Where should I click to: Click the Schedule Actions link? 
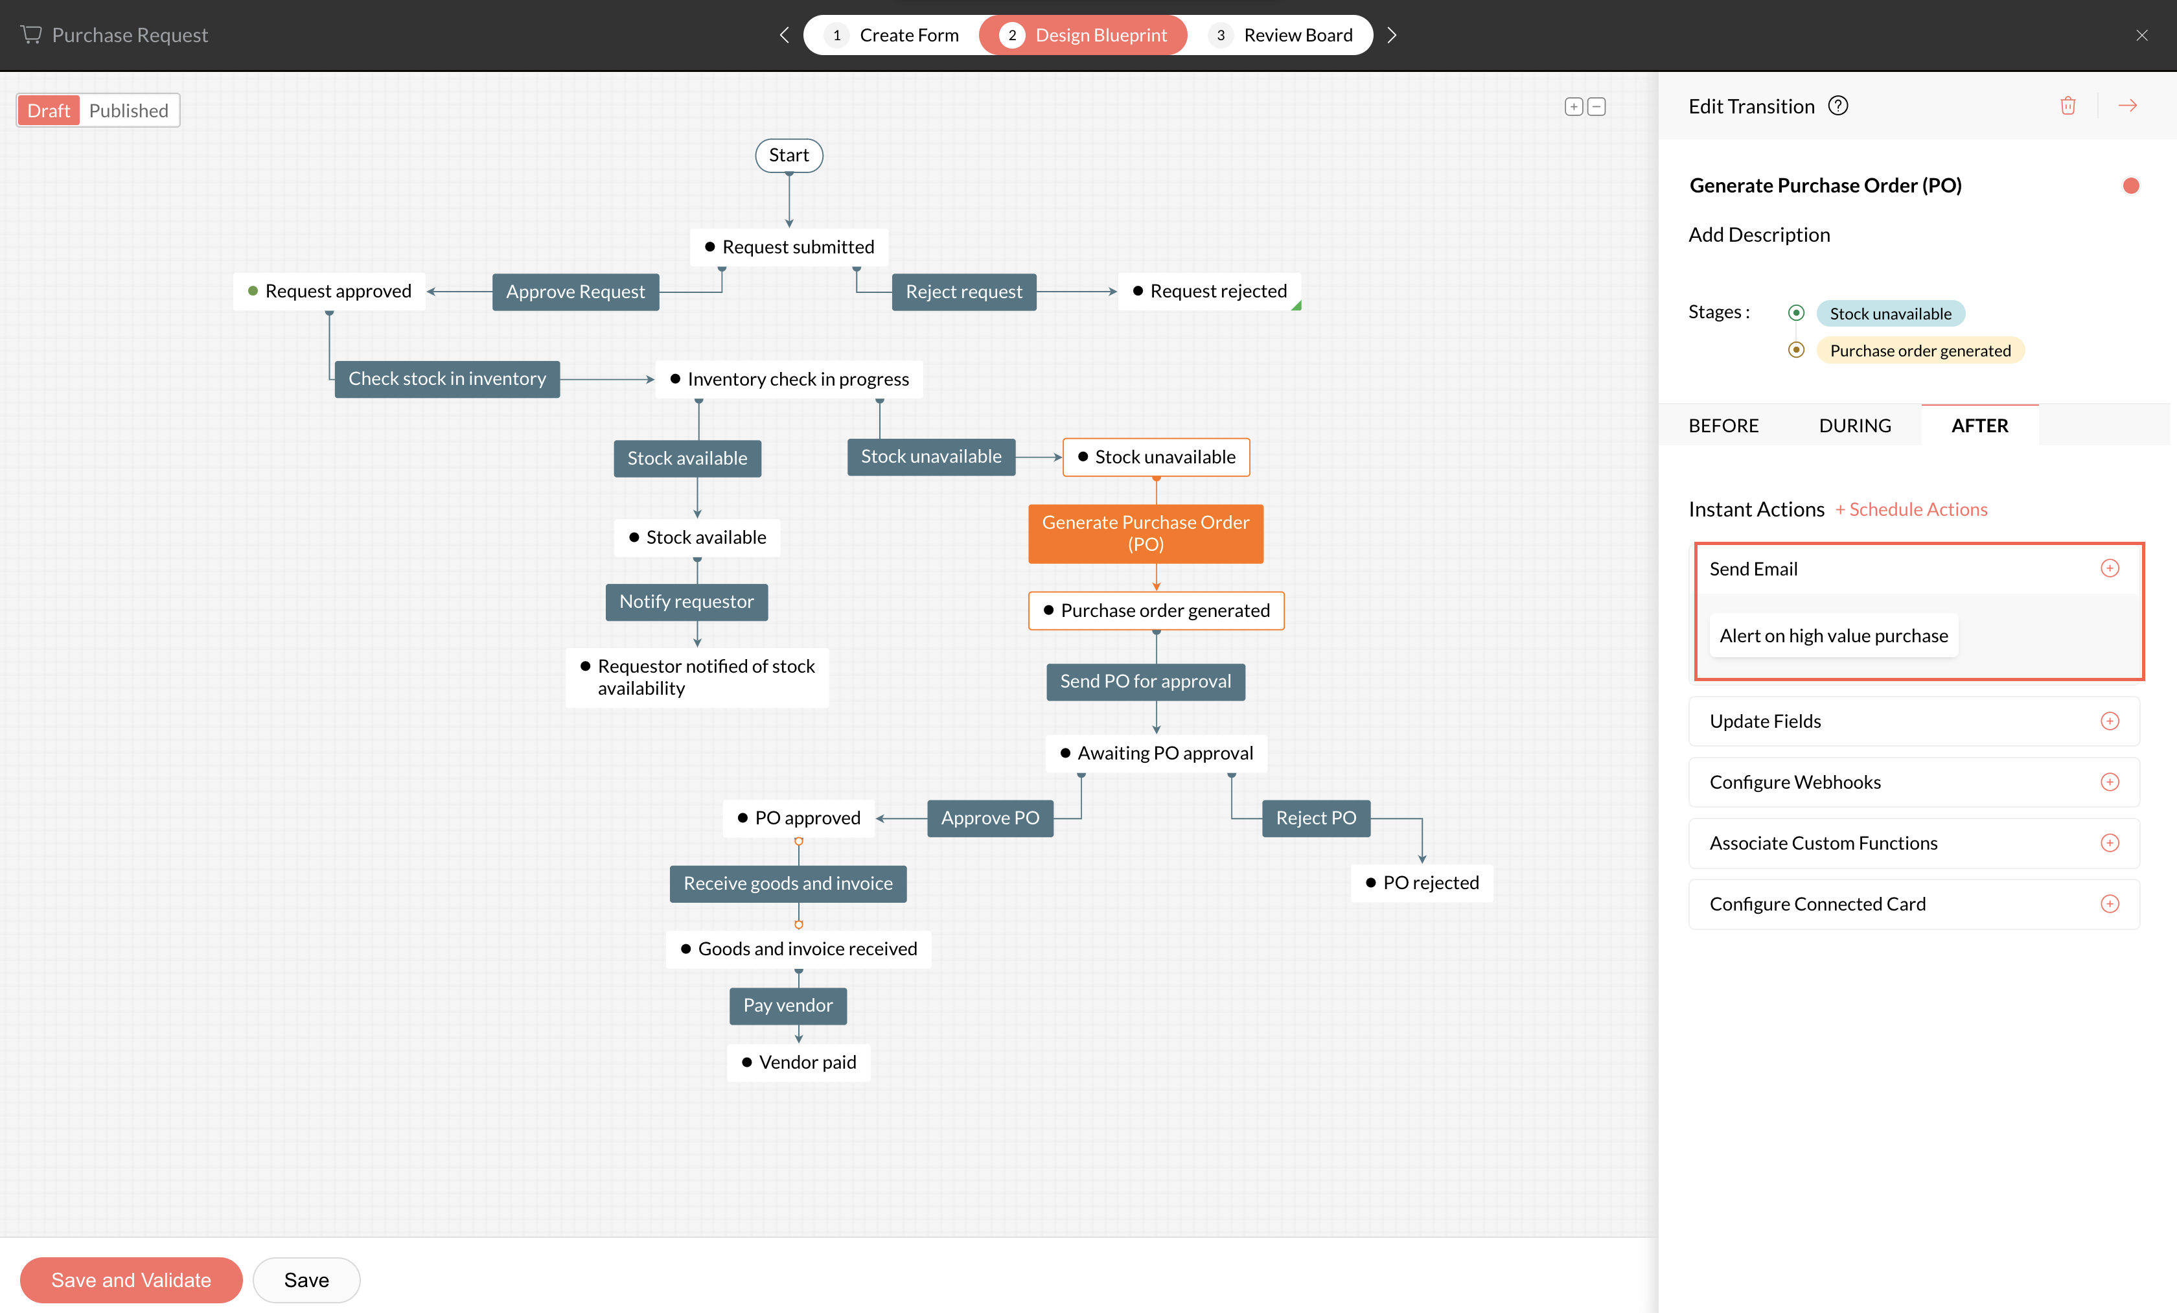(1911, 510)
